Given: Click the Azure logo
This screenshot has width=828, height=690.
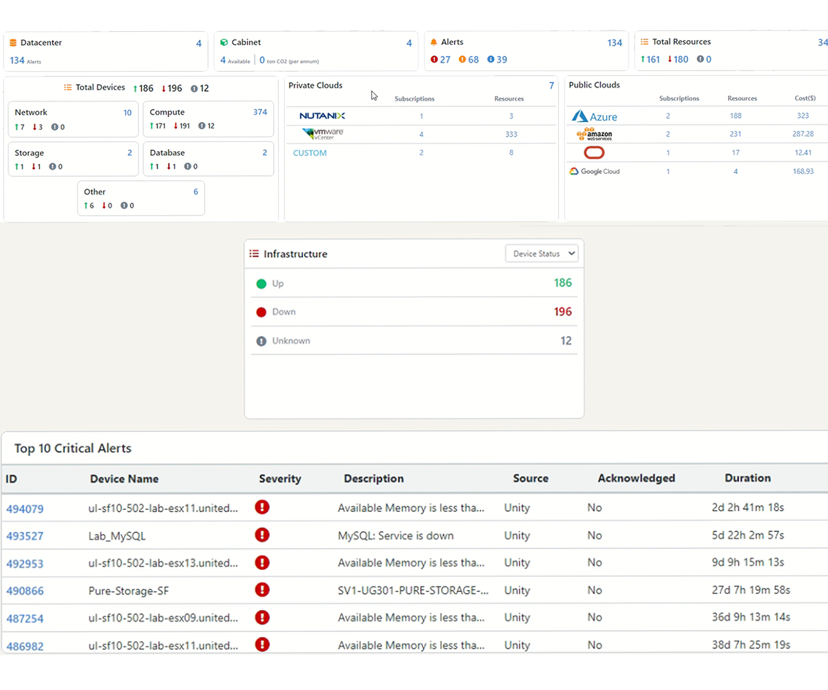Looking at the screenshot, I should pos(594,117).
